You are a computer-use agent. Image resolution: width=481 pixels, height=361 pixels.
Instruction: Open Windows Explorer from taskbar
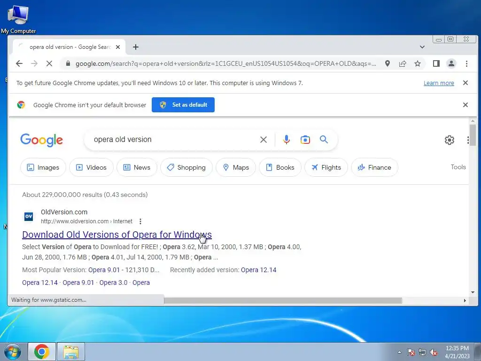coord(71,352)
